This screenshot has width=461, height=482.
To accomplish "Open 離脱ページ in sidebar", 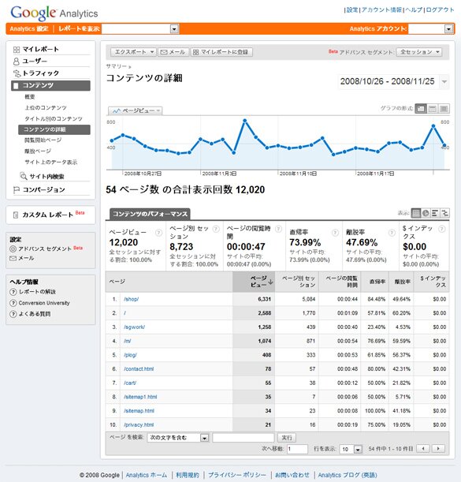I will [x=38, y=151].
